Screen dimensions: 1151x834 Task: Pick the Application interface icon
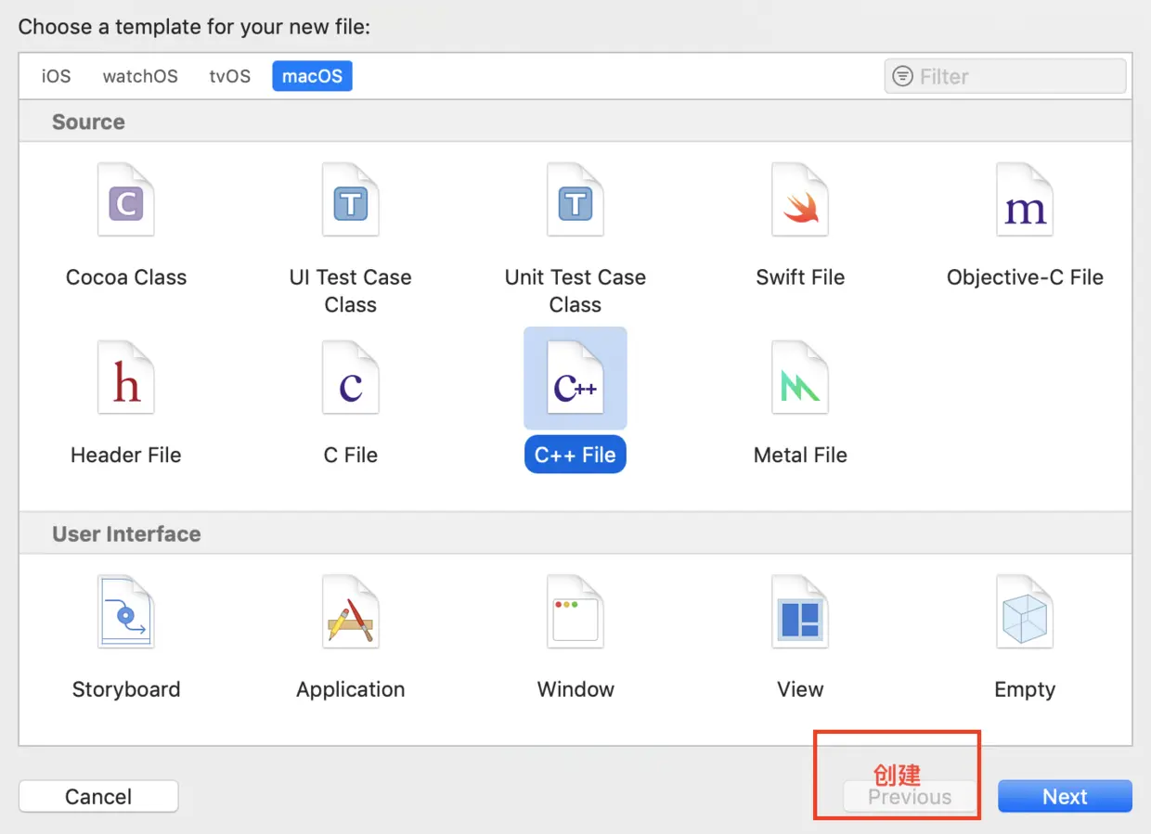tap(351, 612)
